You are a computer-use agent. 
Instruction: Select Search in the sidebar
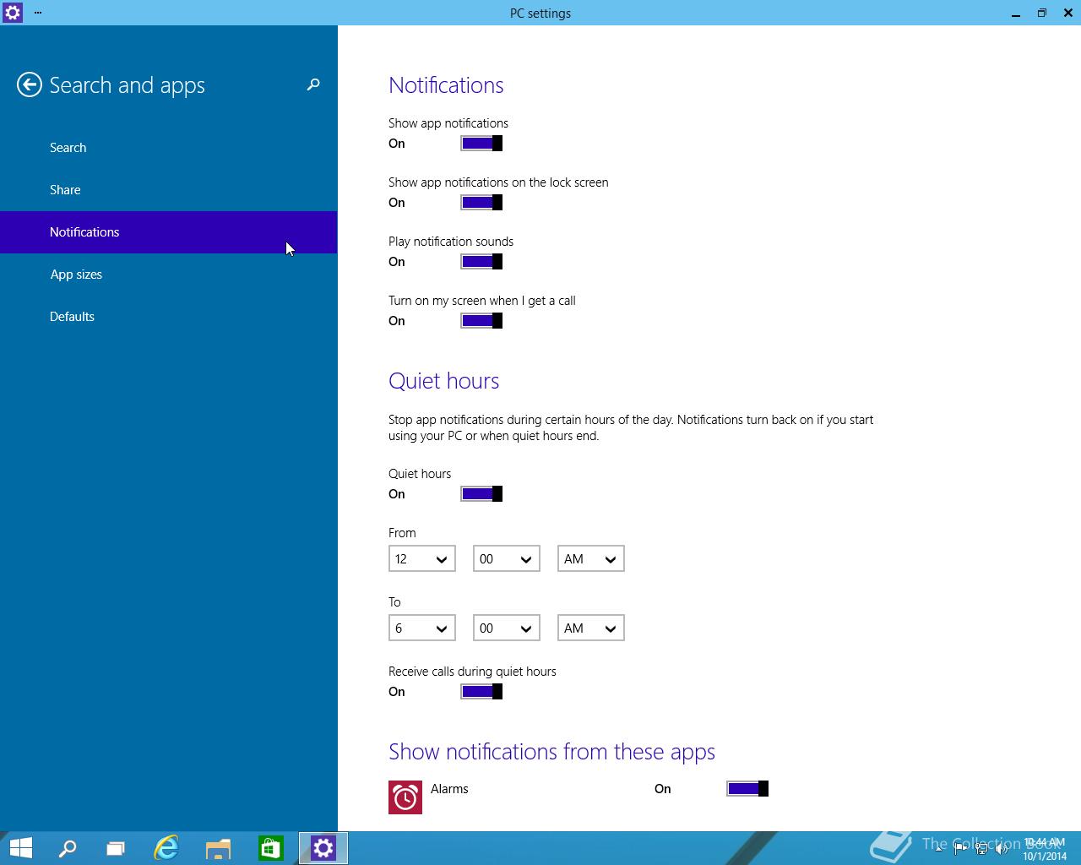coord(169,148)
